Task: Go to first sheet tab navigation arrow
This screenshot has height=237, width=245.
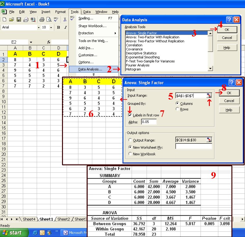Action: [2, 219]
